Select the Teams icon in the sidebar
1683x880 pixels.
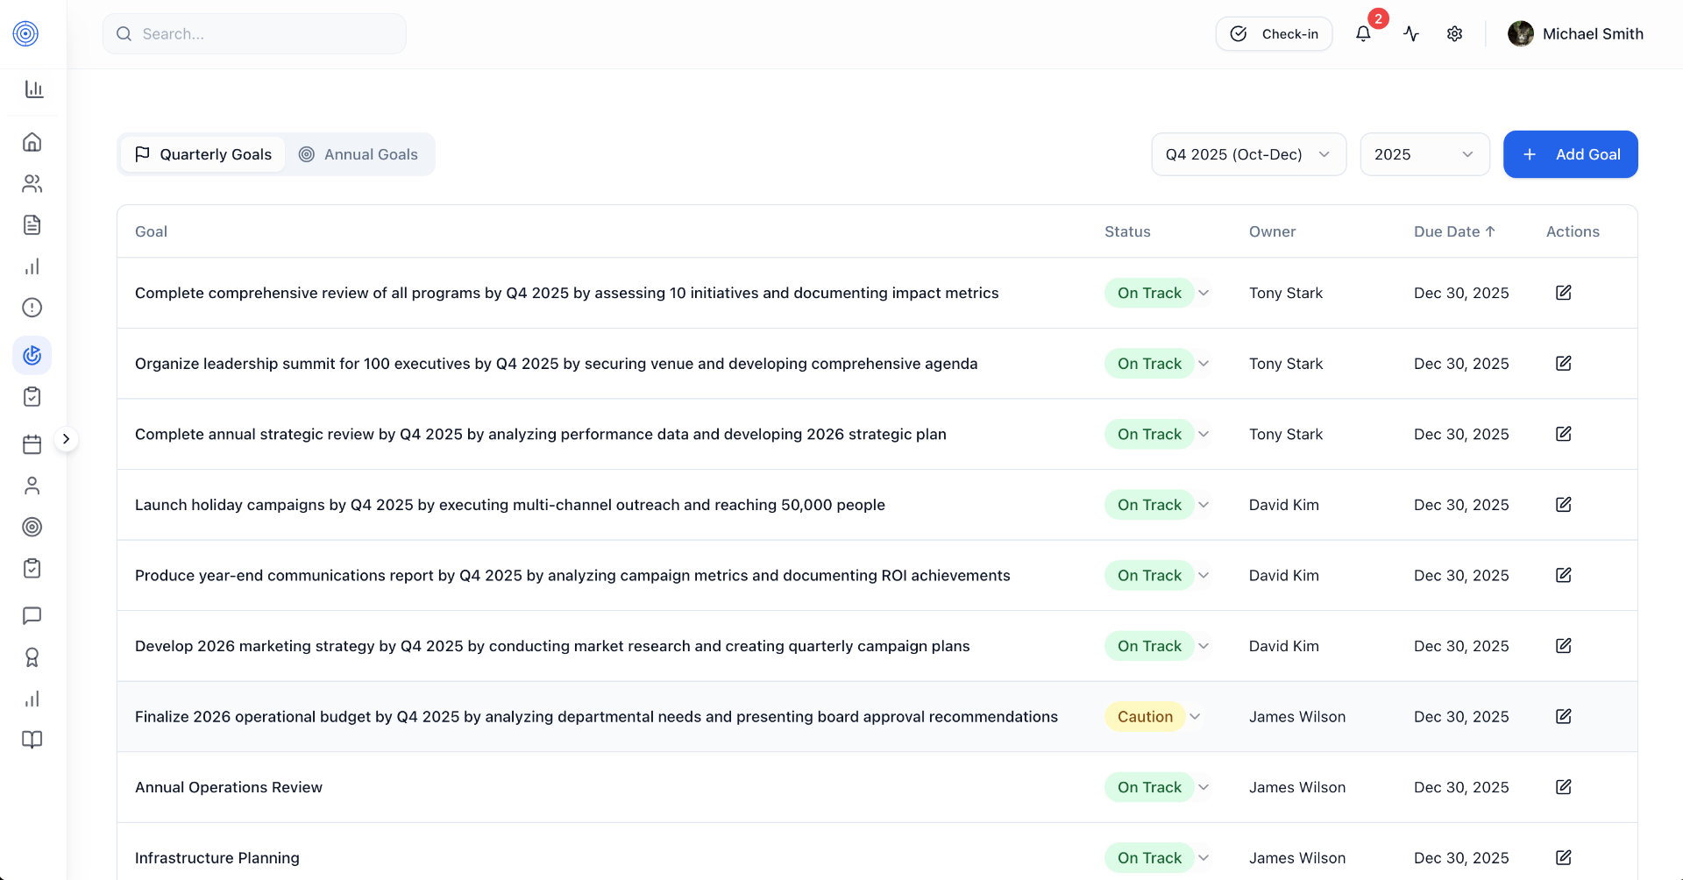[32, 183]
